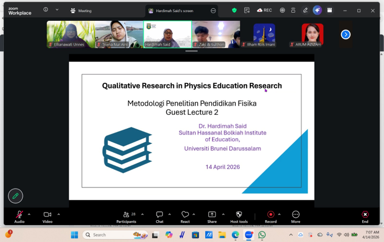Show next participants with blue arrow
Screen dimensions: 384x242
tap(345, 34)
